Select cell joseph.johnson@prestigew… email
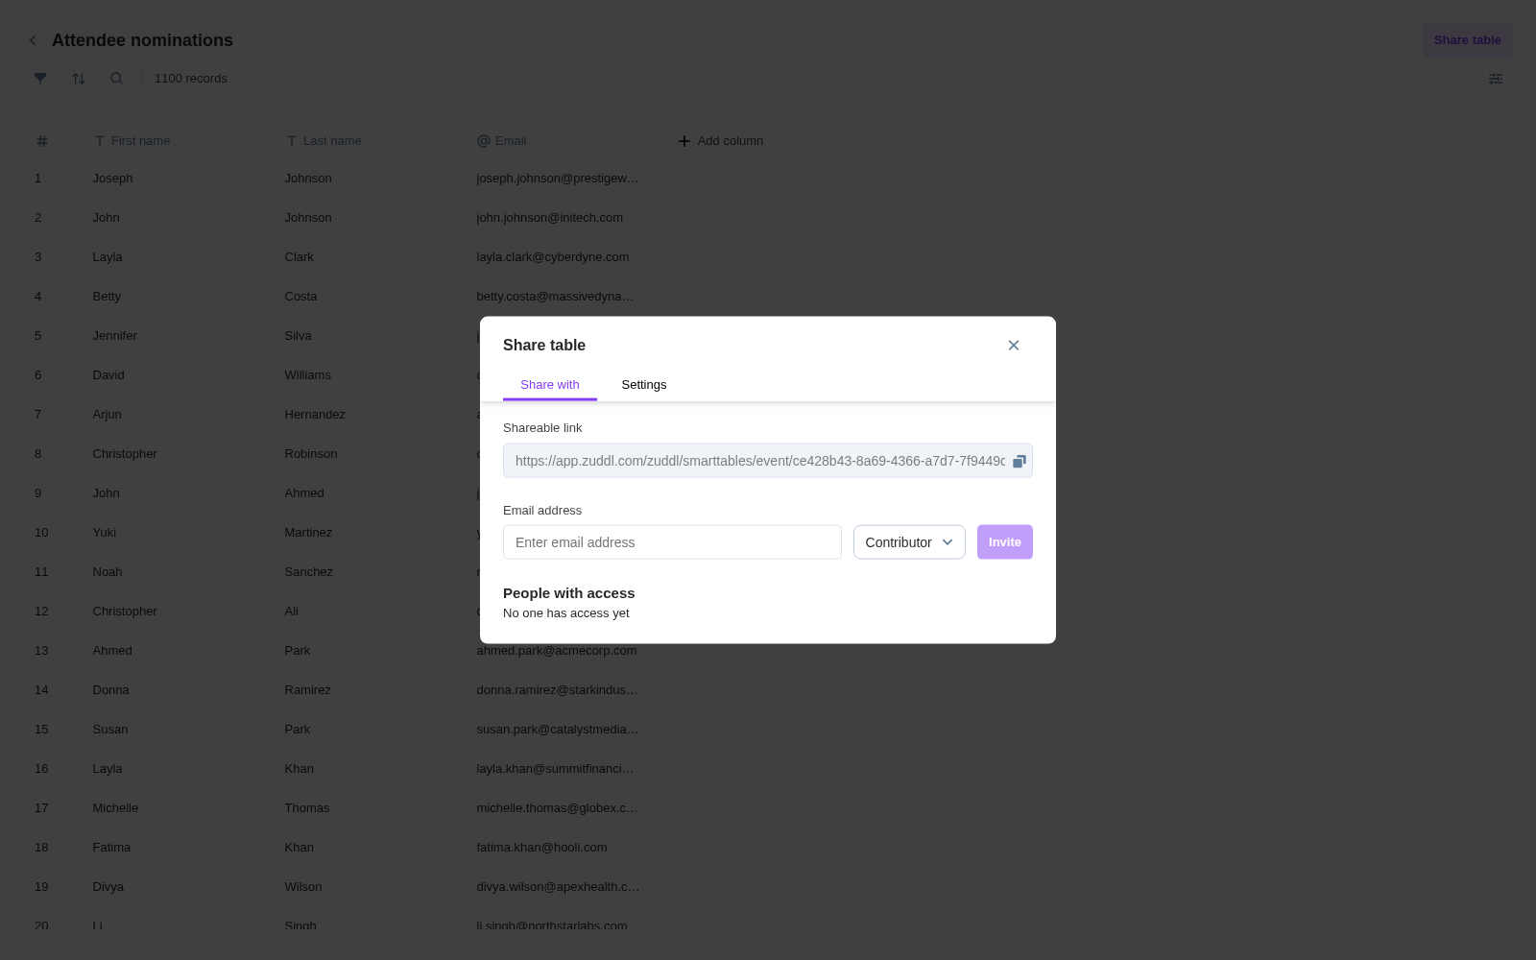Viewport: 1536px width, 960px height. pyautogui.click(x=562, y=179)
